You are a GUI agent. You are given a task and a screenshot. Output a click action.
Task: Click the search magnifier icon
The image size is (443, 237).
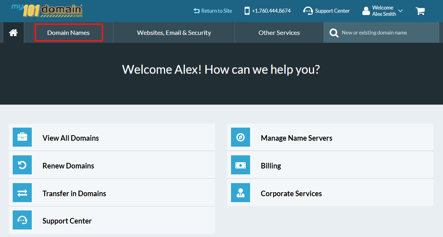(x=334, y=32)
